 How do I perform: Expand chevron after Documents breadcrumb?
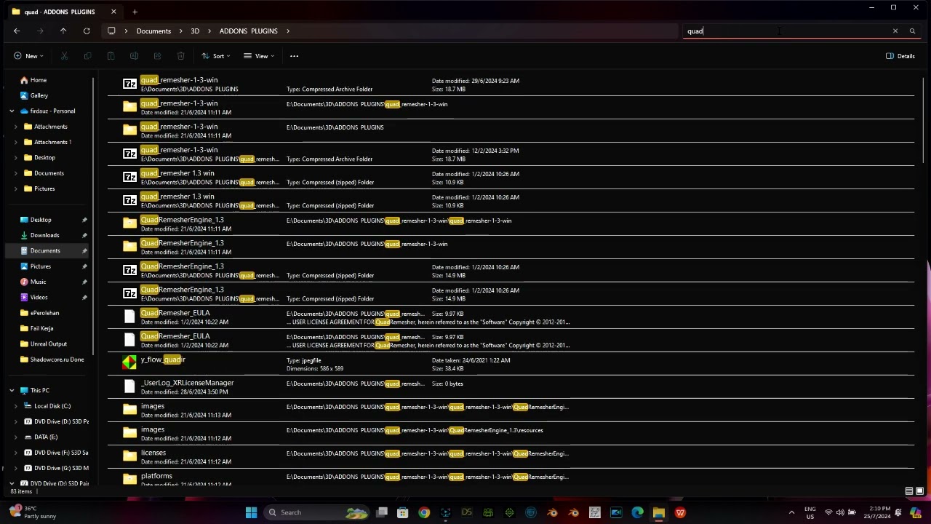(x=181, y=31)
